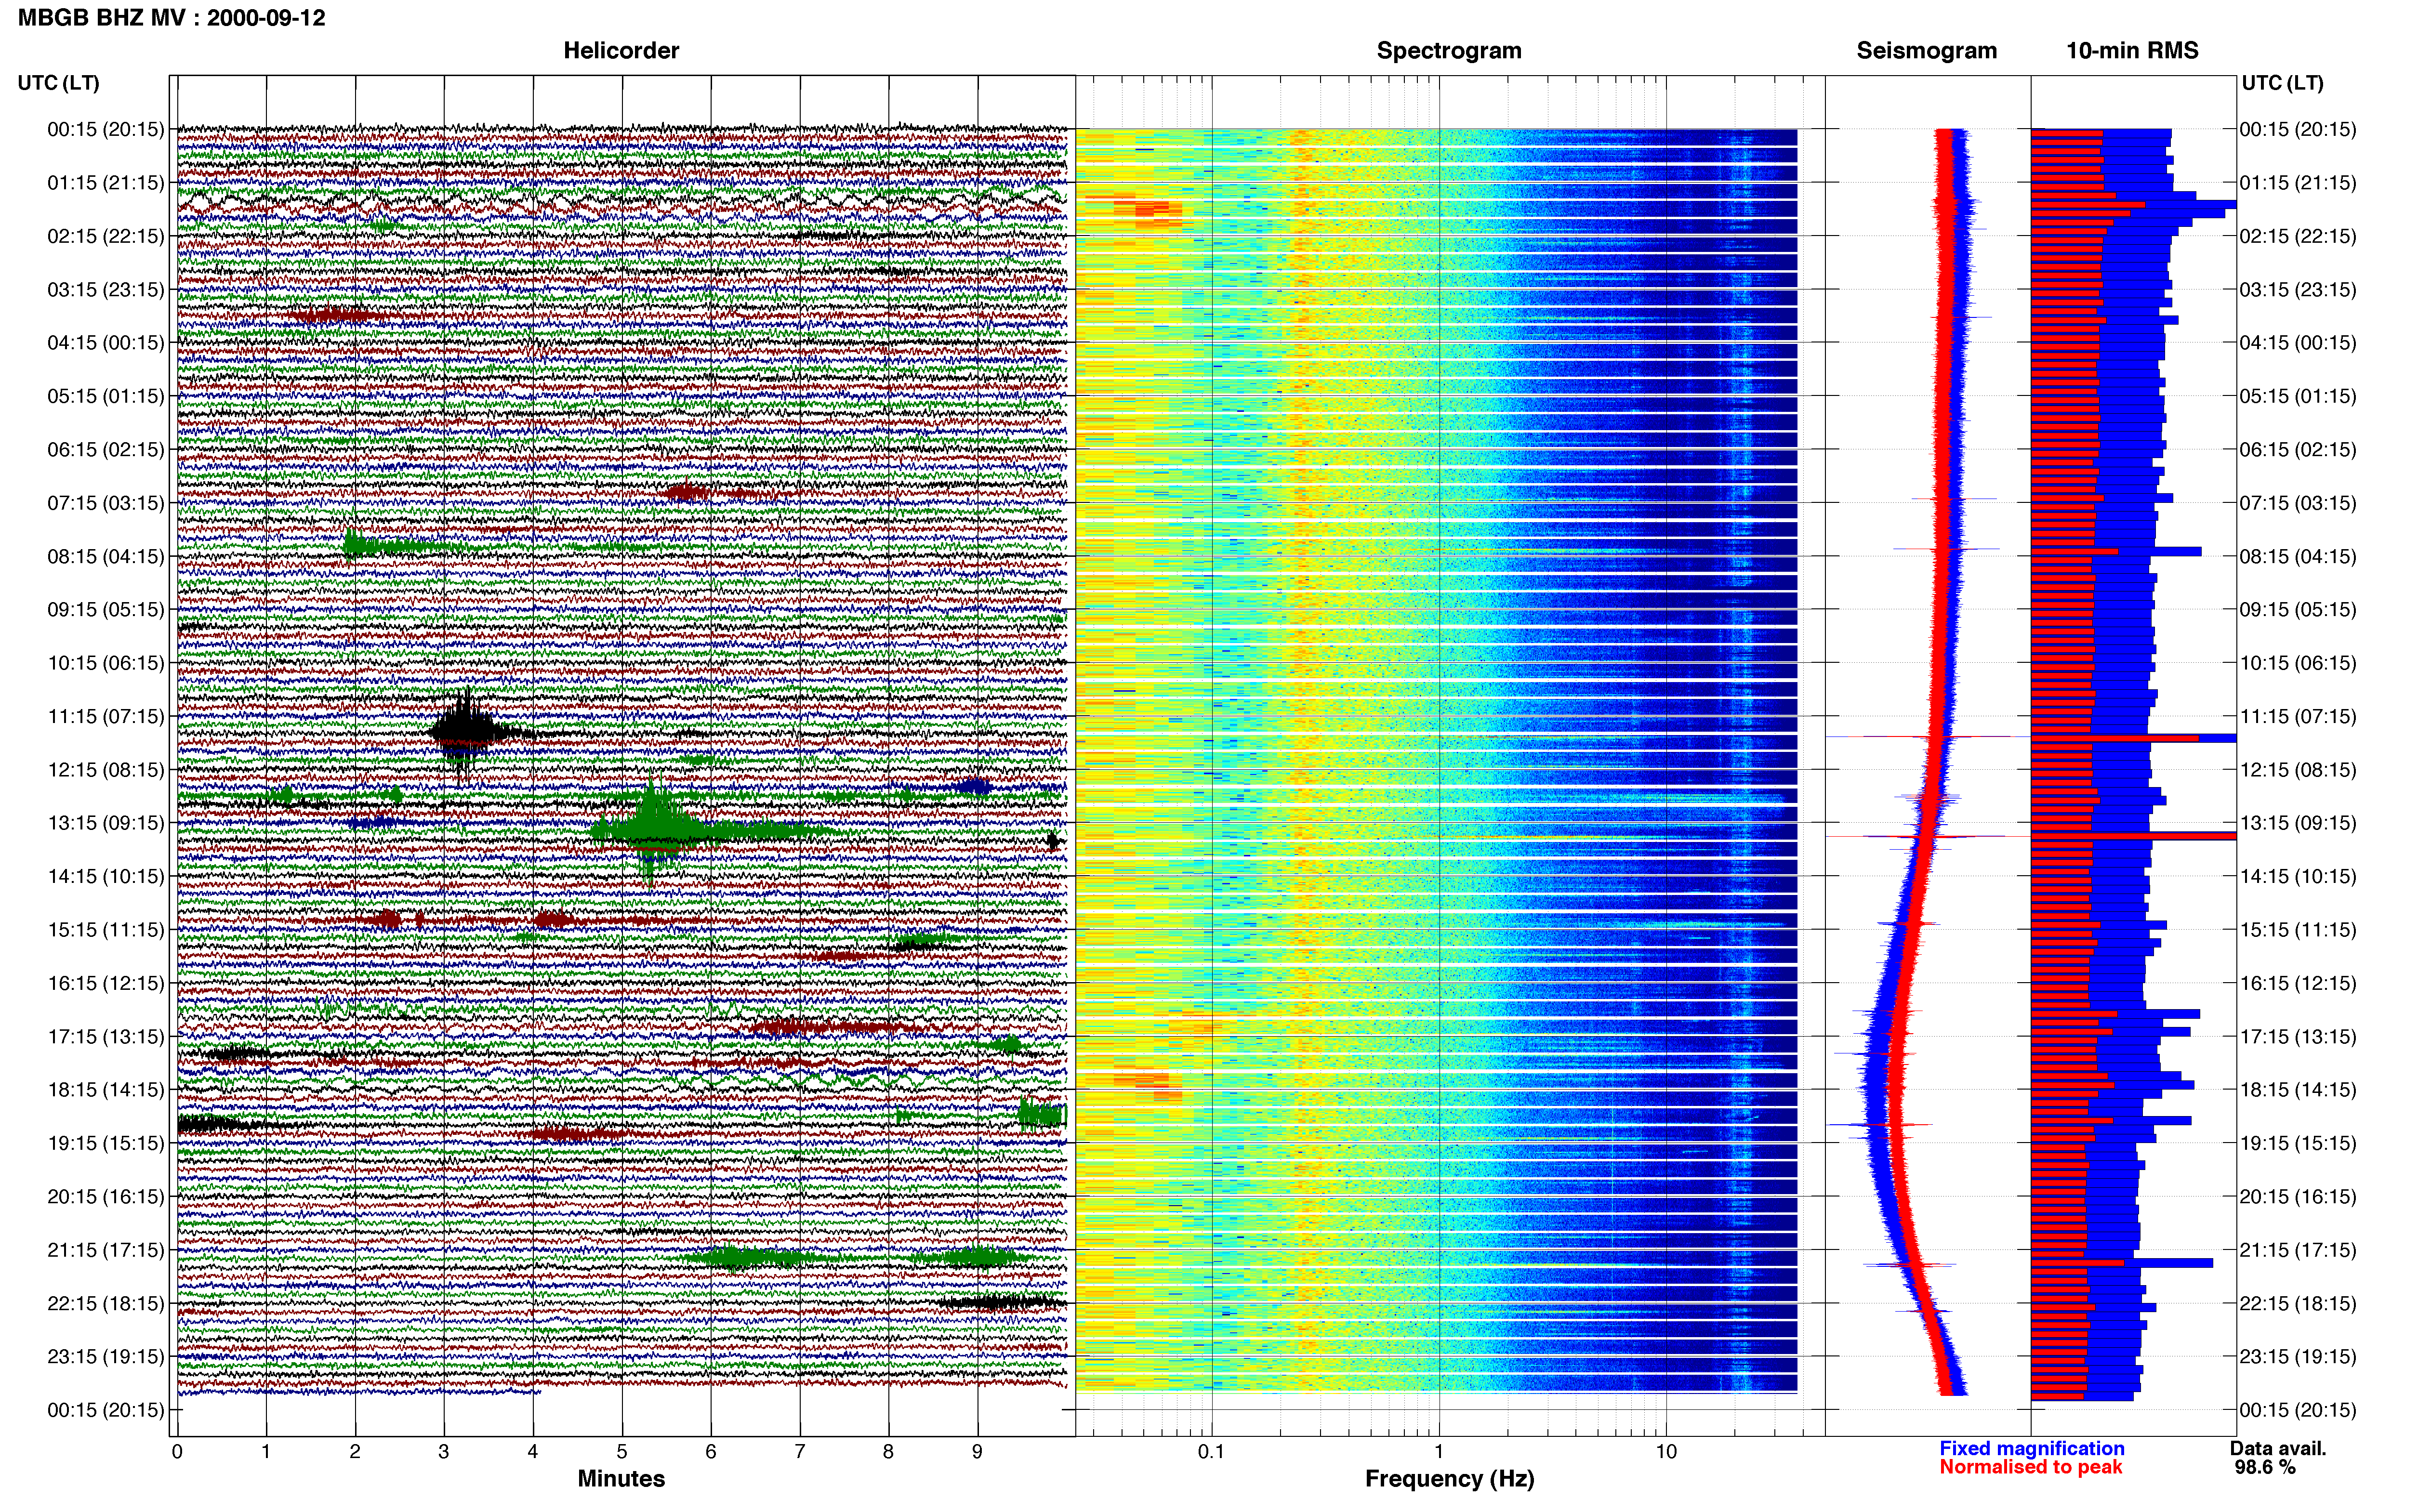Click right-axis time label '03:15 (23:15)'

point(2298,290)
